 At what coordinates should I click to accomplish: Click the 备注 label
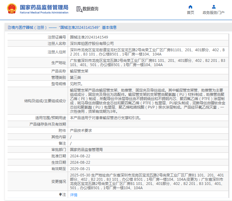point(62,143)
